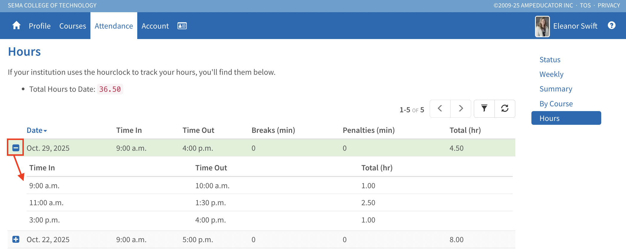Go to previous page arrow
Screen dimensions: 626x249
(440, 108)
